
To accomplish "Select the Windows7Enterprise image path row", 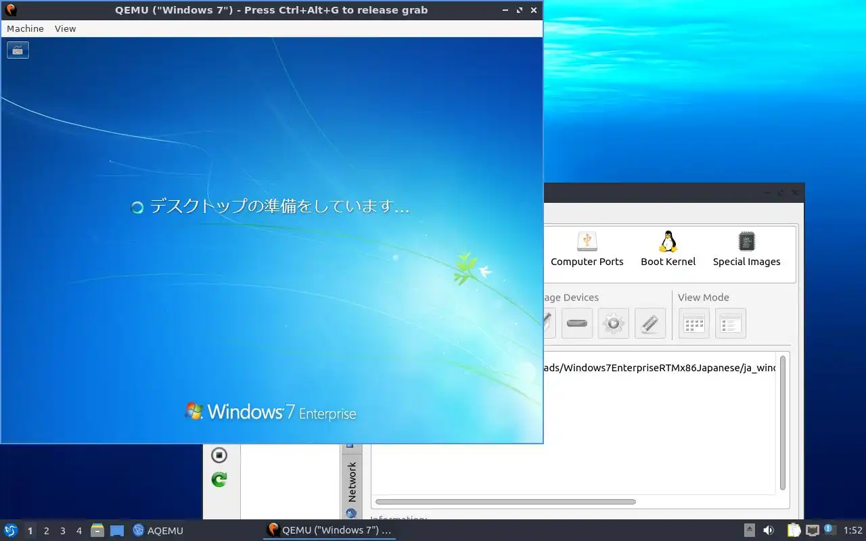I will click(x=660, y=368).
